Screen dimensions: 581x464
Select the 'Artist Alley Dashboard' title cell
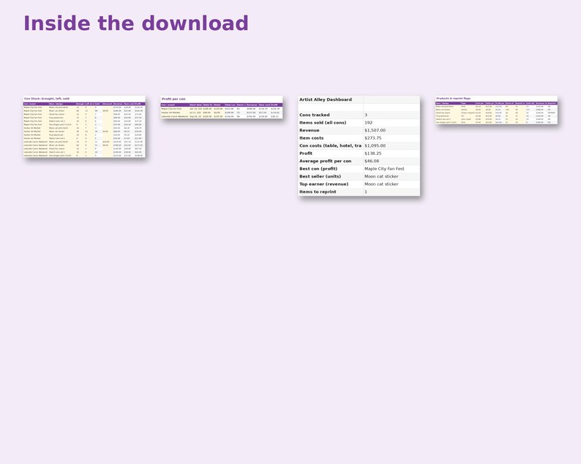[326, 99]
